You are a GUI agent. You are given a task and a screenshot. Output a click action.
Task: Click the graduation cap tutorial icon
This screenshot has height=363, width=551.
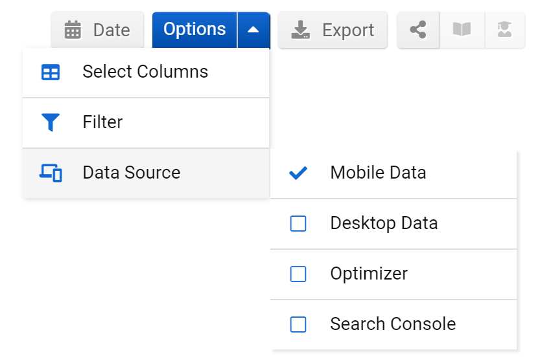[504, 30]
